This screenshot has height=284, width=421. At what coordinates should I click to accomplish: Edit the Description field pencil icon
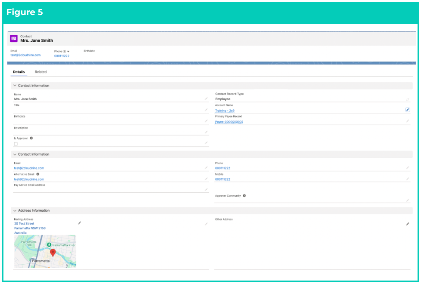[206, 132]
